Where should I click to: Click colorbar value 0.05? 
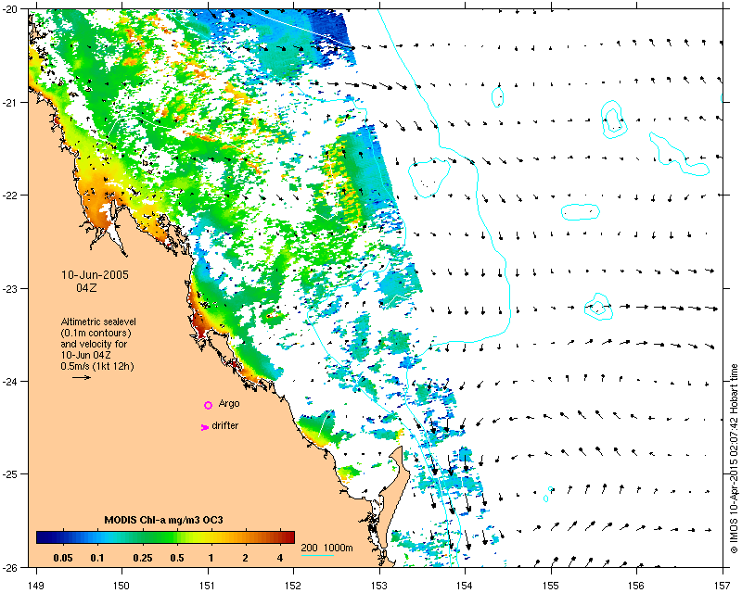(x=63, y=558)
